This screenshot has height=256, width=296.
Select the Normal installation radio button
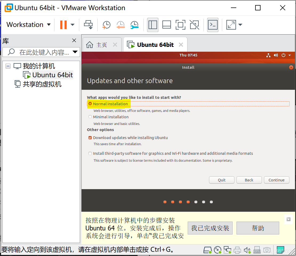(x=90, y=104)
